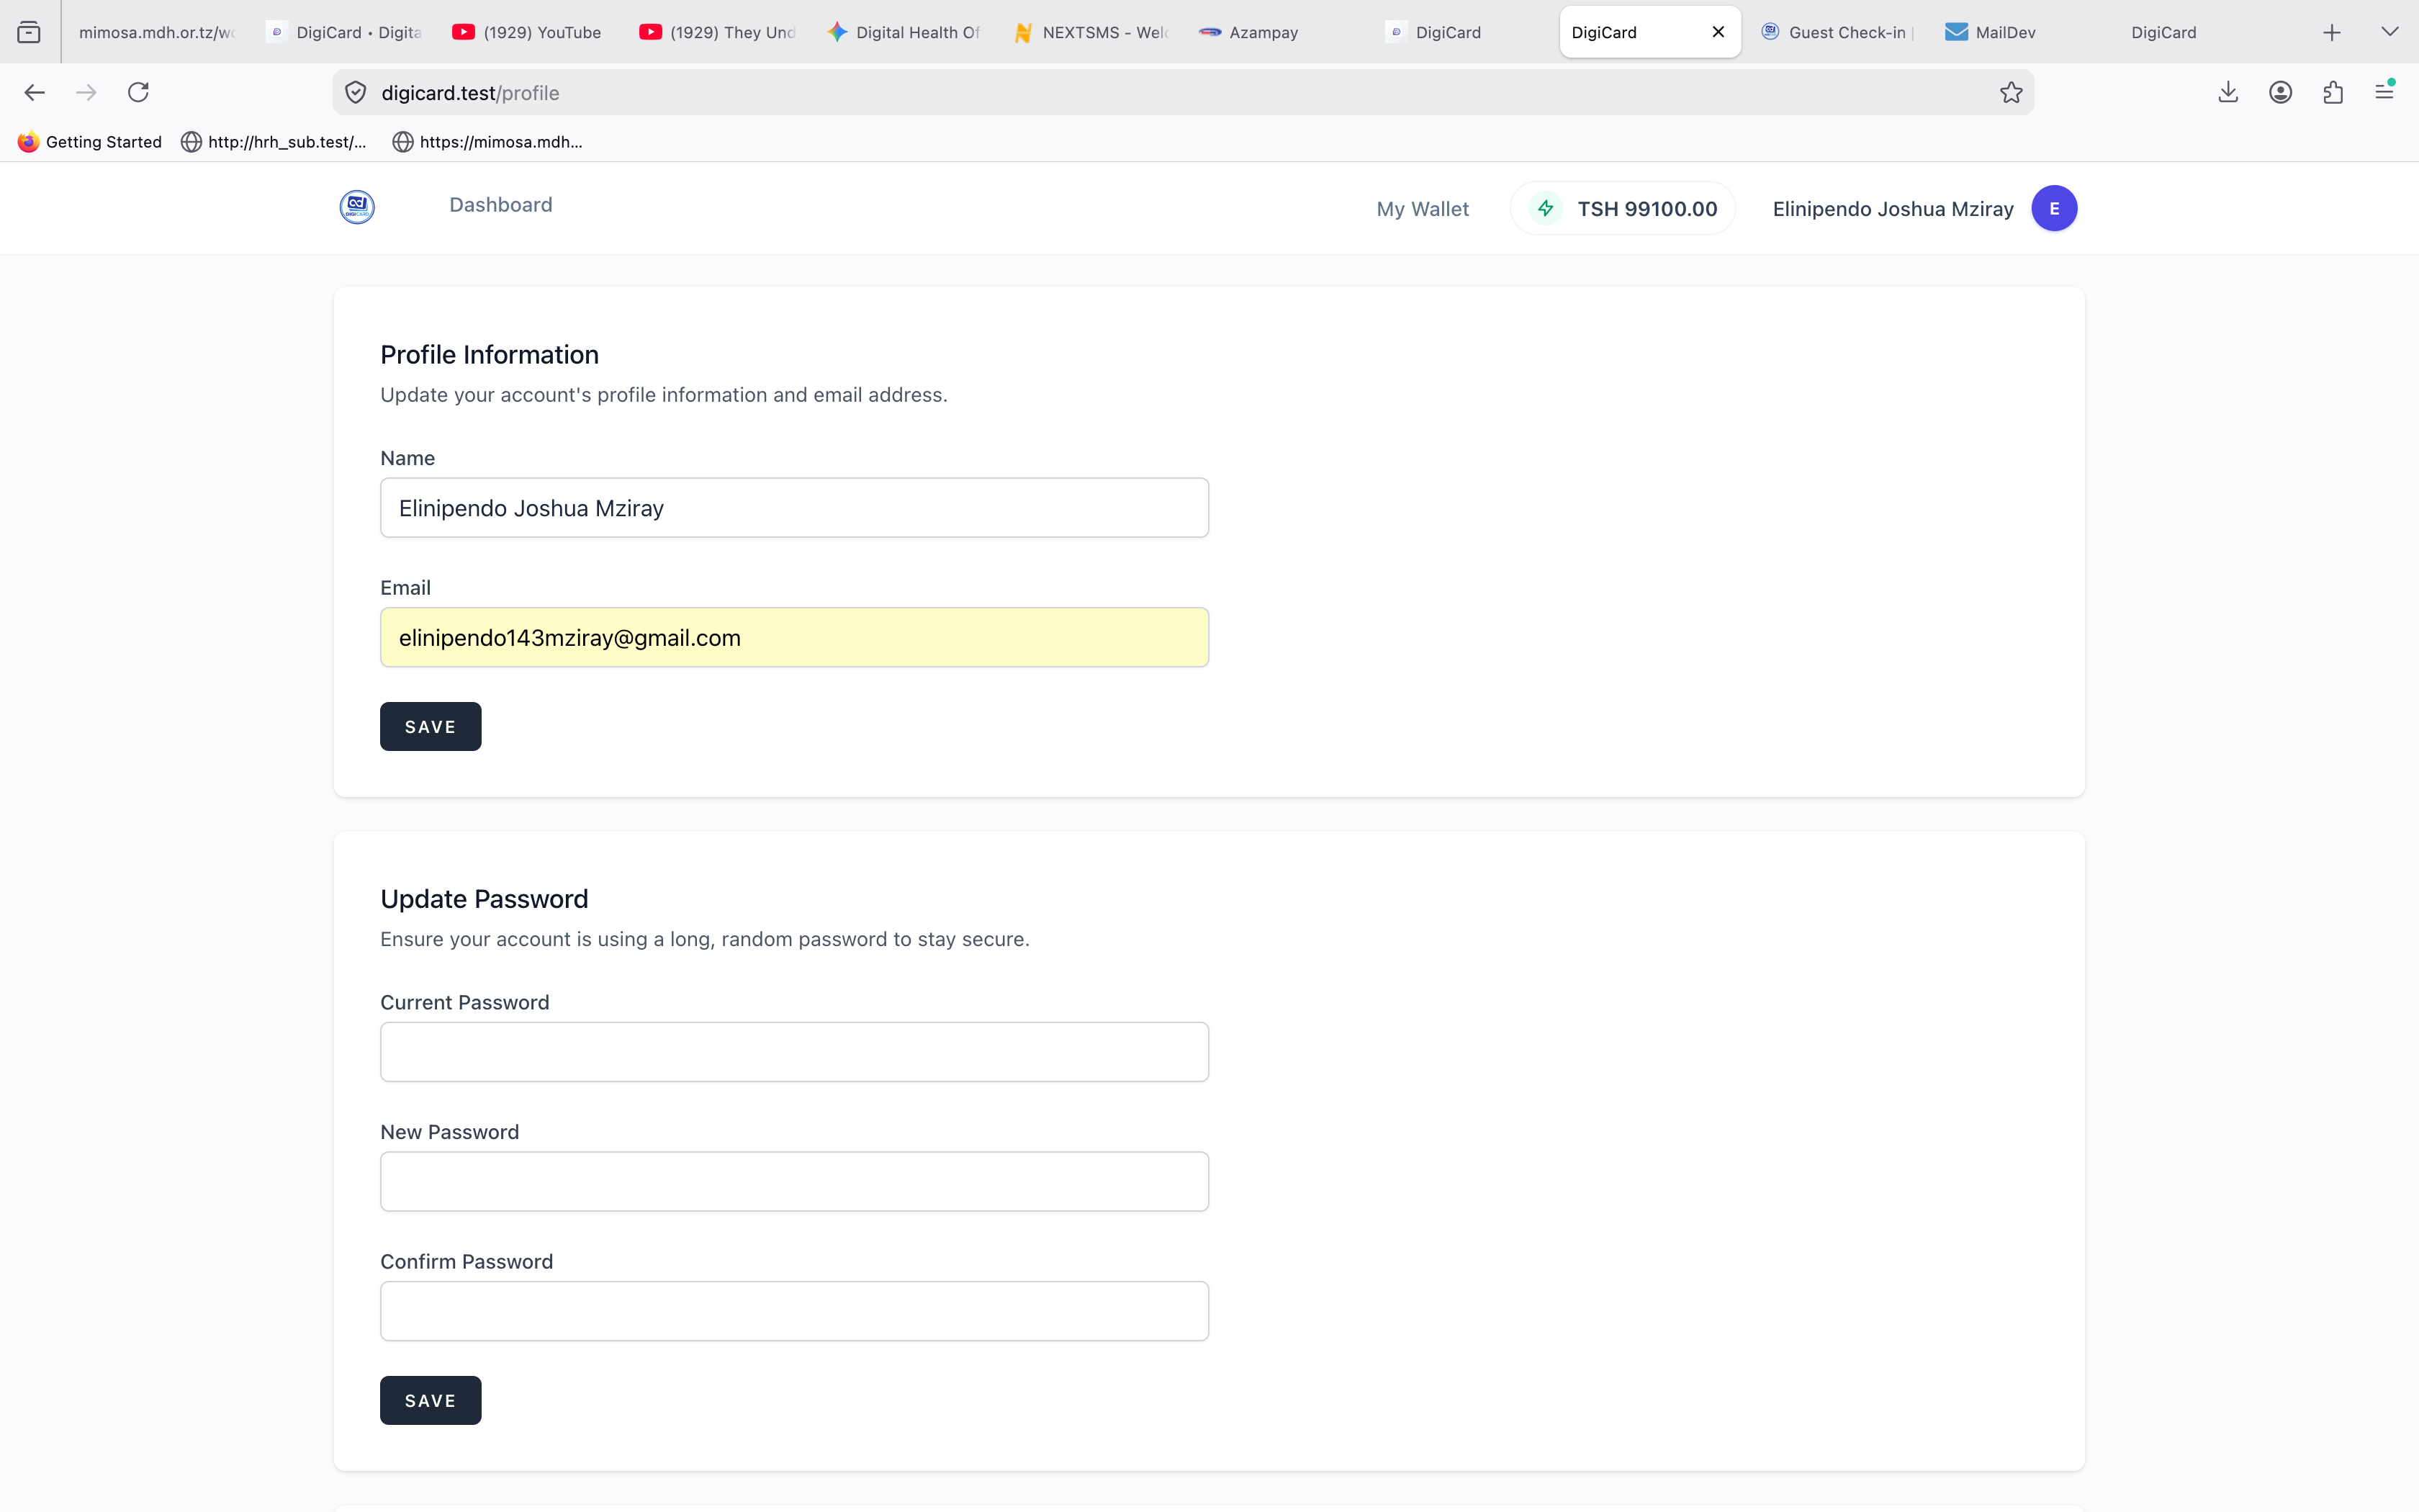Viewport: 2419px width, 1512px height.
Task: Focus the New Password field
Action: (x=795, y=1182)
